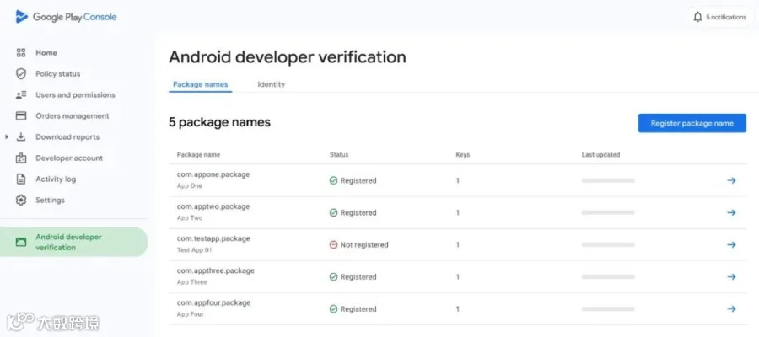
Task: Click the Home grid icon
Action: [x=21, y=53]
